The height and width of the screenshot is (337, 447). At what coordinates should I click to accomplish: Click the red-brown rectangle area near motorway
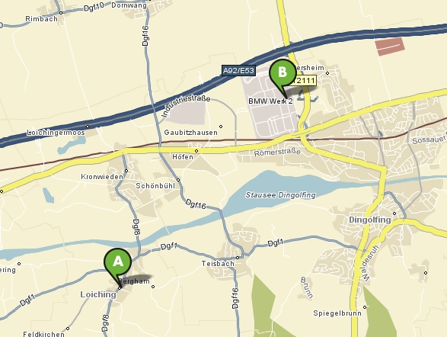(390, 47)
